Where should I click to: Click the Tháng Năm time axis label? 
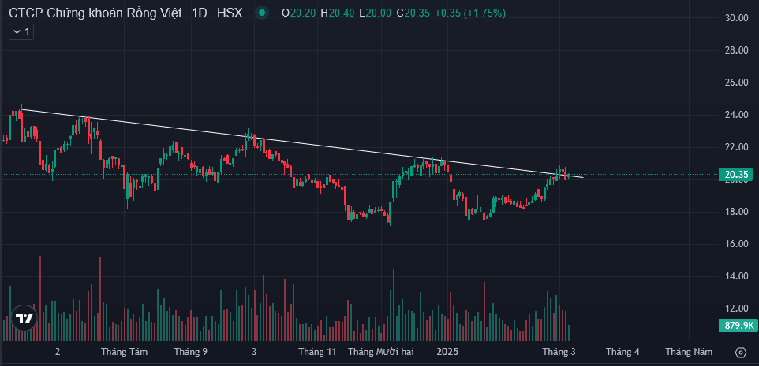click(x=689, y=352)
